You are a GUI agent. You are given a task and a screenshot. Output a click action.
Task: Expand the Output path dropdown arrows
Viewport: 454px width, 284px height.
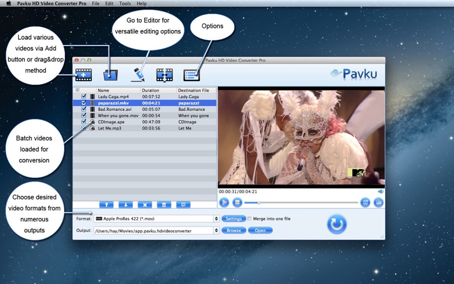[x=216, y=231]
